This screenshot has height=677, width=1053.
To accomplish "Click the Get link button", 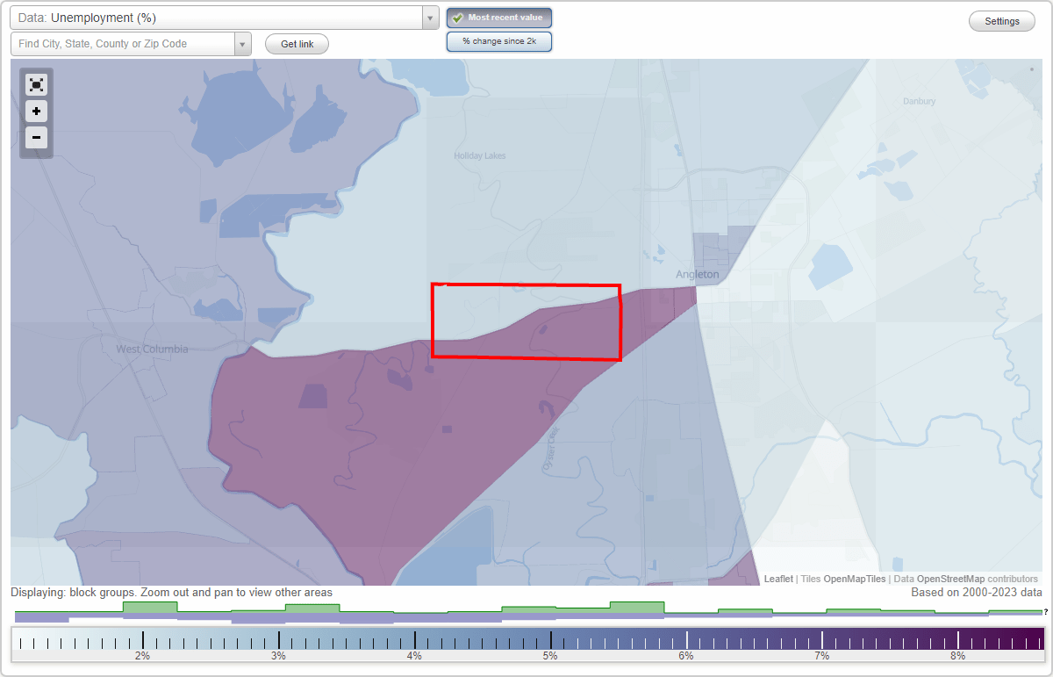I will point(297,44).
